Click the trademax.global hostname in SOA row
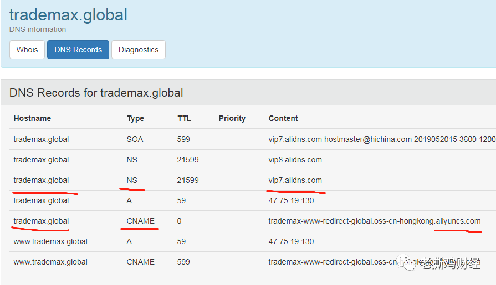The image size is (496, 285). coord(41,139)
